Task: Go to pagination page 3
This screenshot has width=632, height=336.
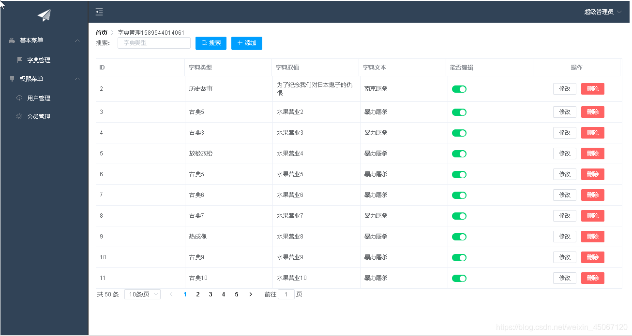Action: coord(211,294)
